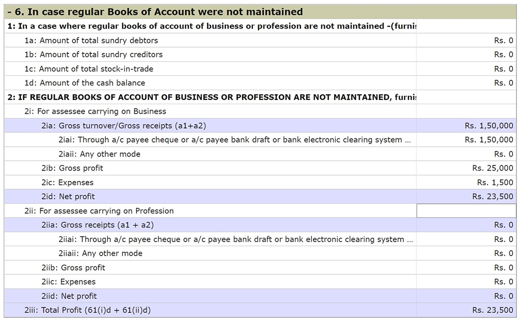Screen dimensions: 519x323
Task: Click business a/c payee cheque receipts value
Action: coord(489,140)
